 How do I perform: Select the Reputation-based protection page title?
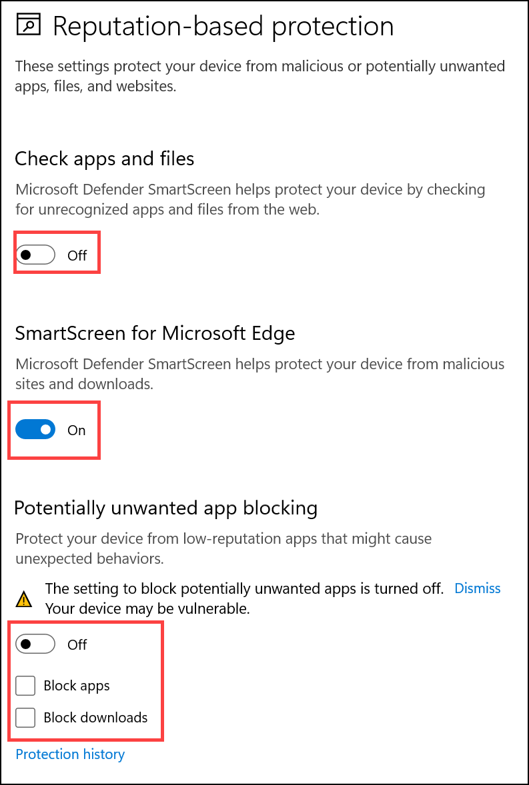tap(224, 25)
